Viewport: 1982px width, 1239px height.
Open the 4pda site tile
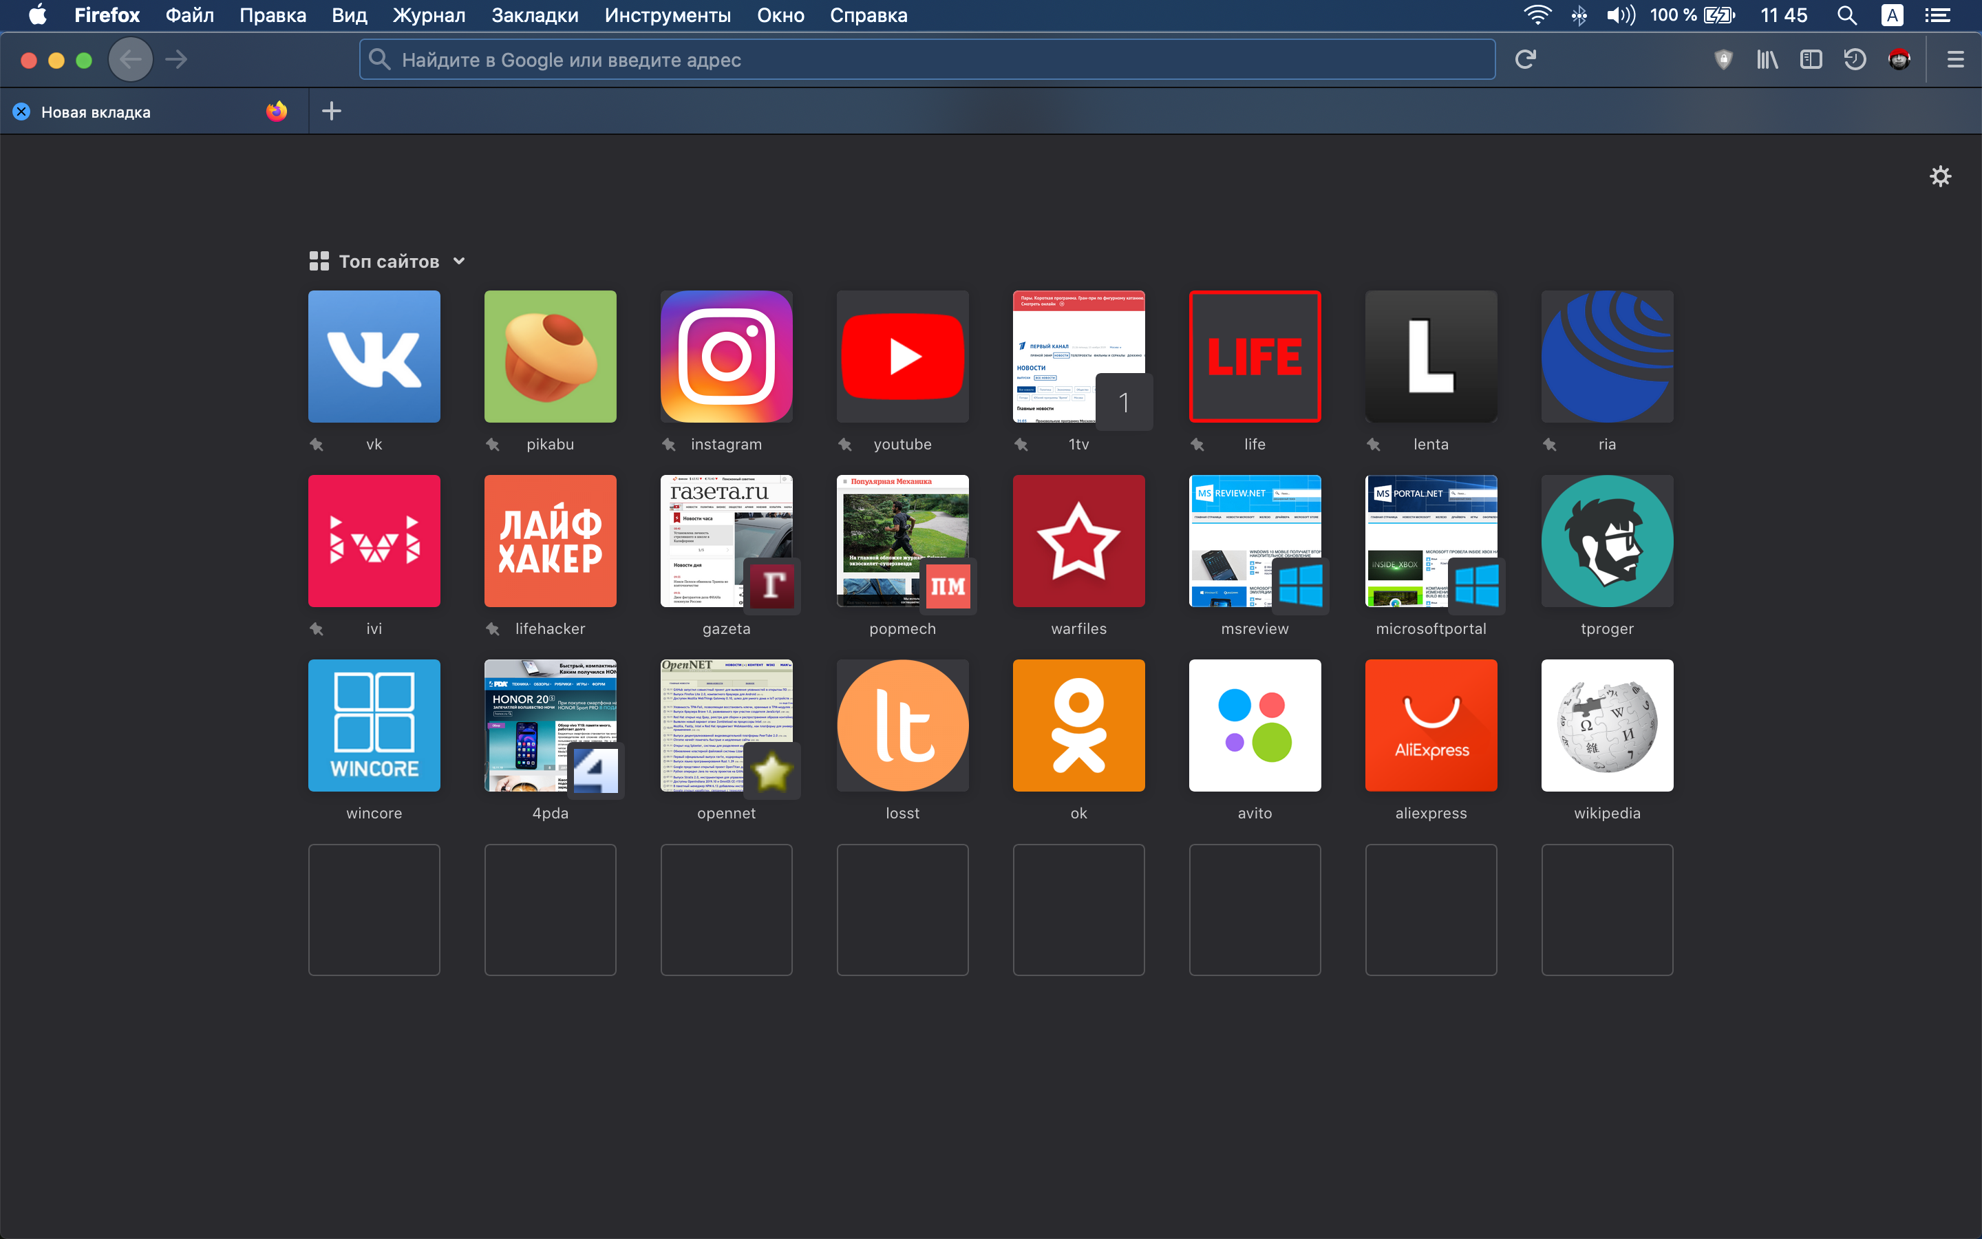(x=550, y=726)
